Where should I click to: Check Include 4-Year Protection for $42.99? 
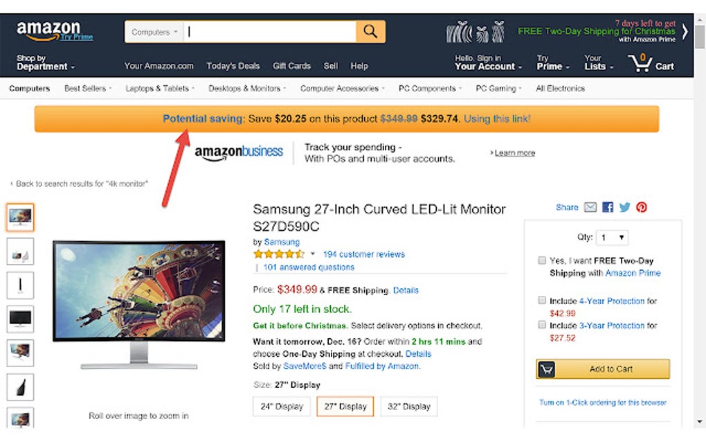(x=541, y=299)
